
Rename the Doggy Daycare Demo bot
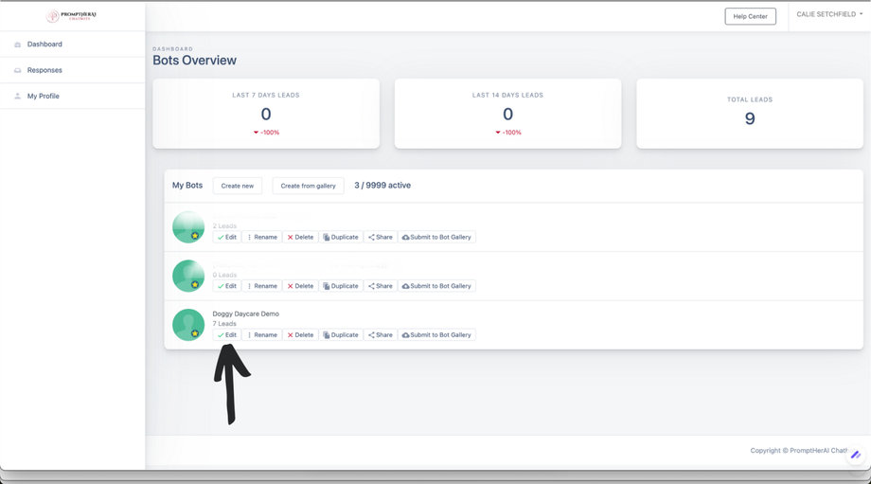click(x=261, y=335)
